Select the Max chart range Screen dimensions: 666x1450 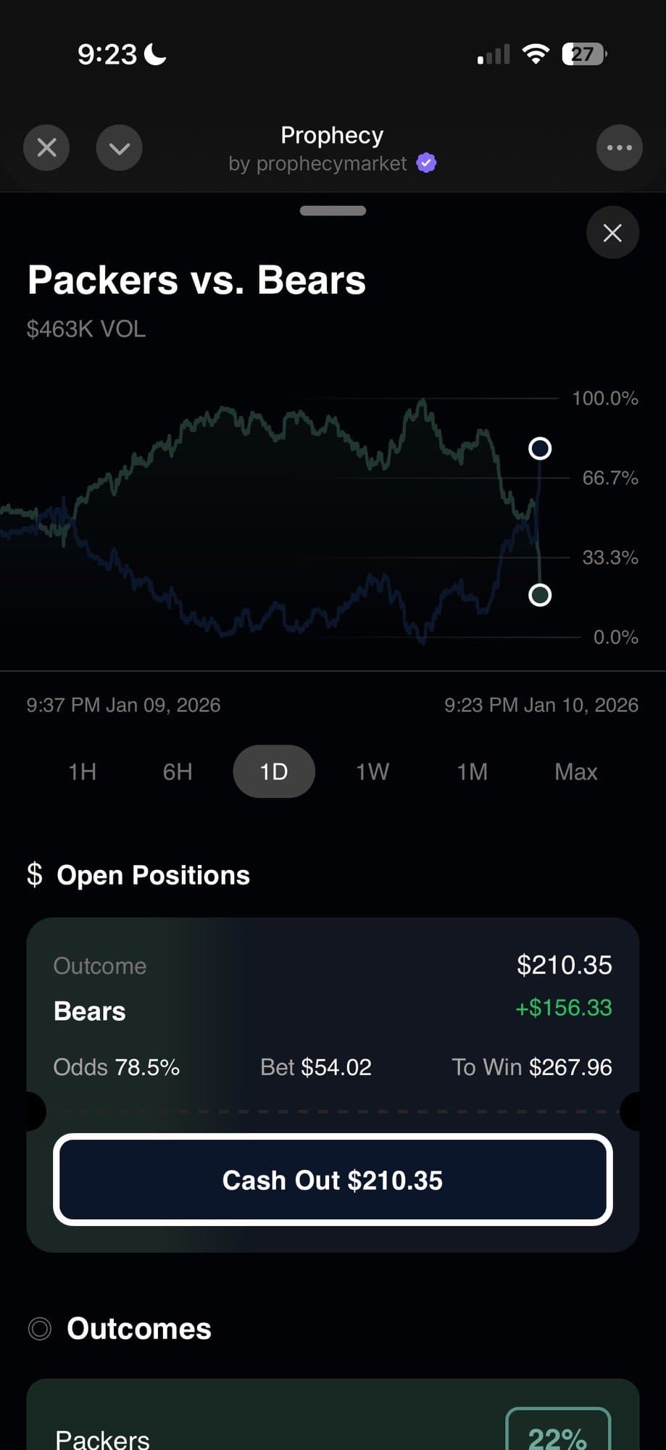coord(575,771)
